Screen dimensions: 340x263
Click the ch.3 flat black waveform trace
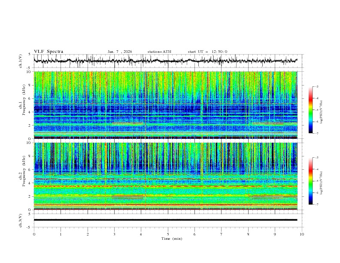pyautogui.click(x=167, y=220)
